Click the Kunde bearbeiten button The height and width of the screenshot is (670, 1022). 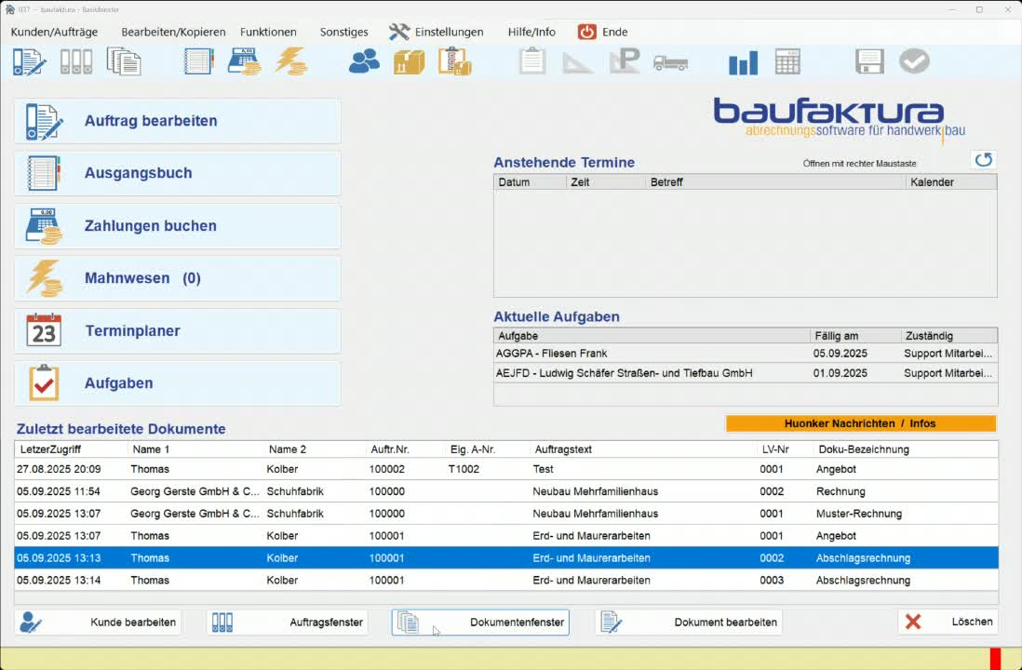pos(98,623)
